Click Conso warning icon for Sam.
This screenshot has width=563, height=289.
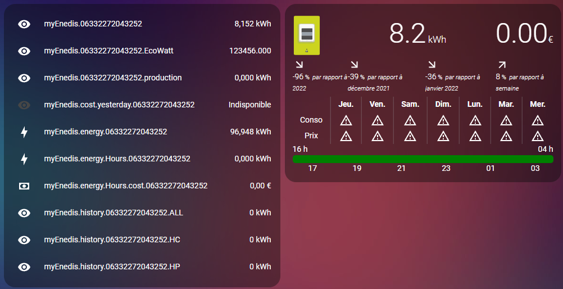[410, 120]
